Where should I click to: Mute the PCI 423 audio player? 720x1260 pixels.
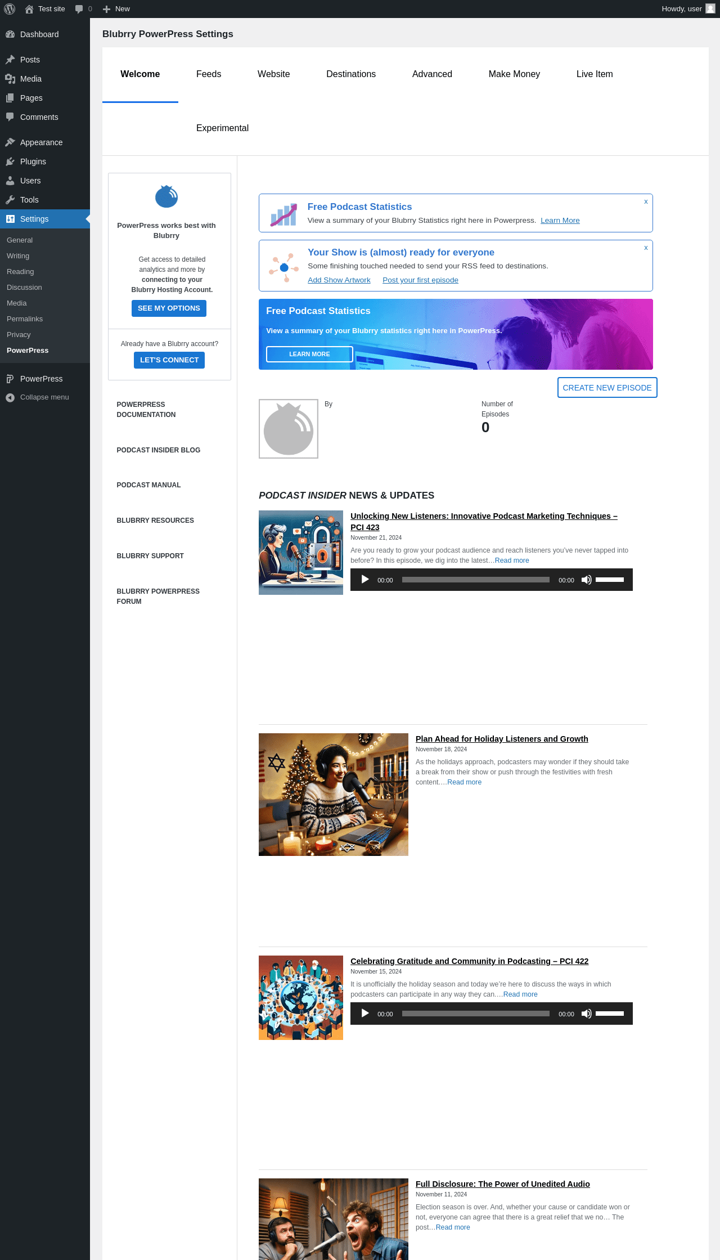point(586,580)
